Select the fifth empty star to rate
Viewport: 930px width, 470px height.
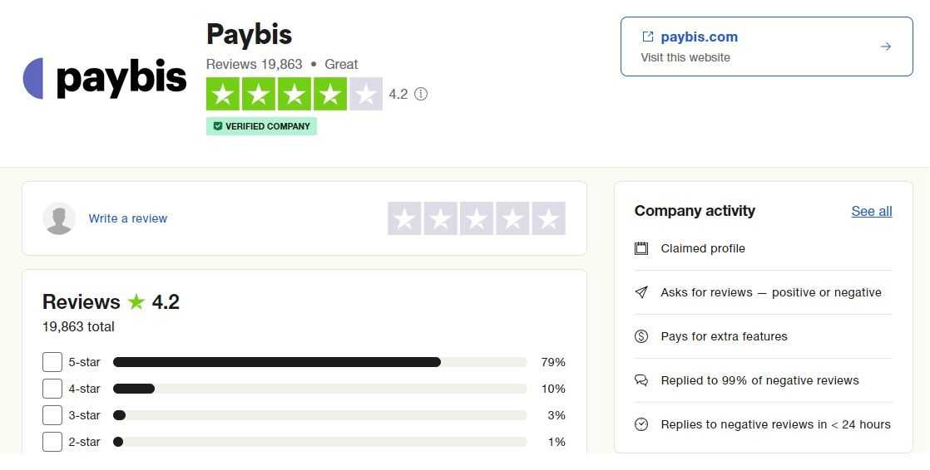click(x=549, y=218)
